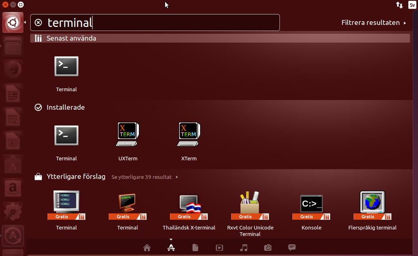The image size is (418, 256).
Task: Open Amazon from the launcher
Action: click(13, 188)
